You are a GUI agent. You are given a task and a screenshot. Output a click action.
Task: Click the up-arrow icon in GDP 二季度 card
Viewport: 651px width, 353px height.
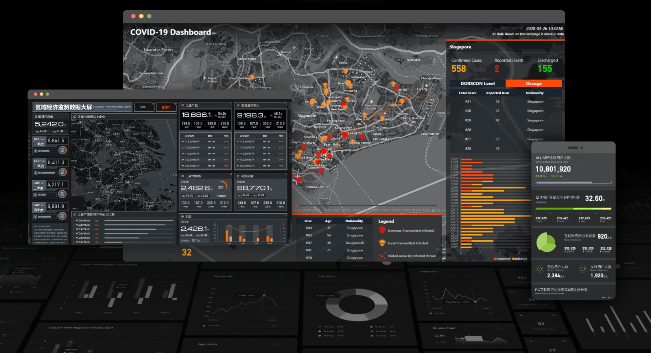pos(35,173)
